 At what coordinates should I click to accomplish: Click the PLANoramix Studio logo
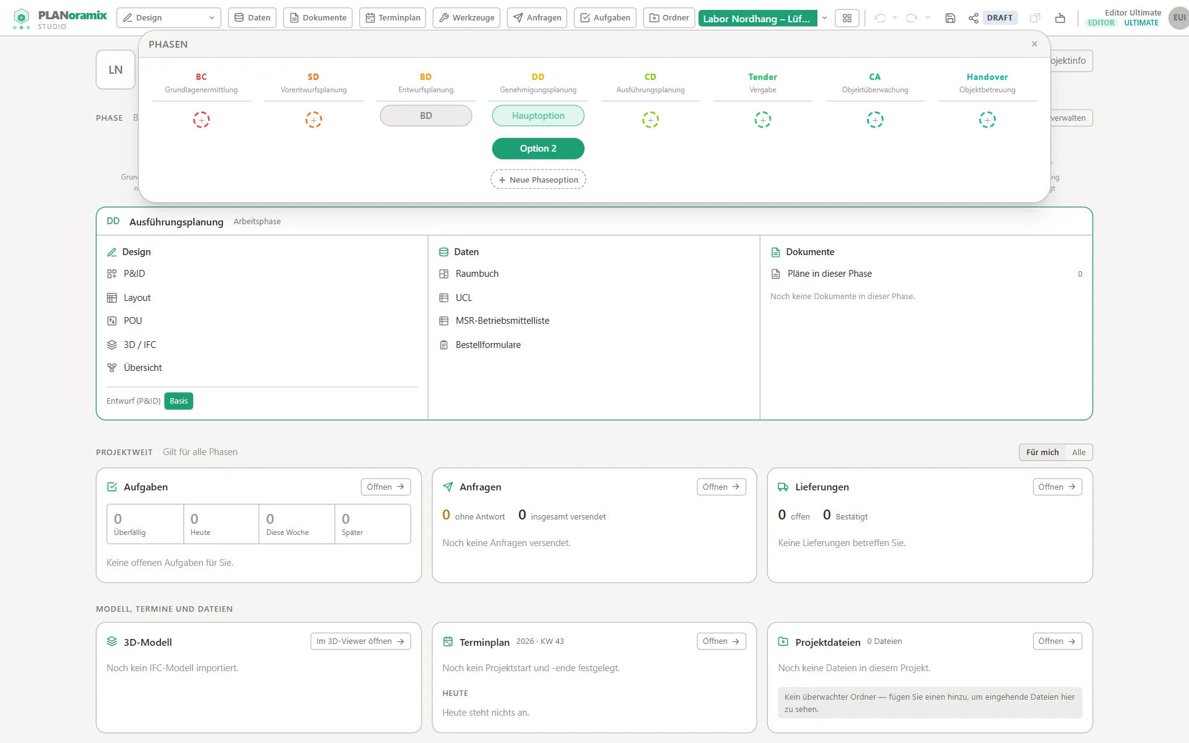tap(60, 19)
